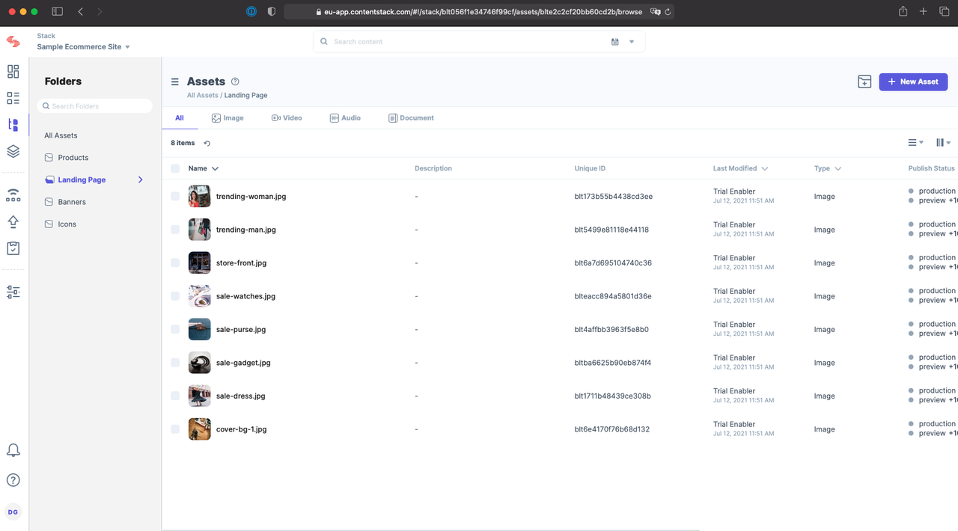The image size is (958, 531).
Task: Switch to the Image tab
Action: click(228, 117)
